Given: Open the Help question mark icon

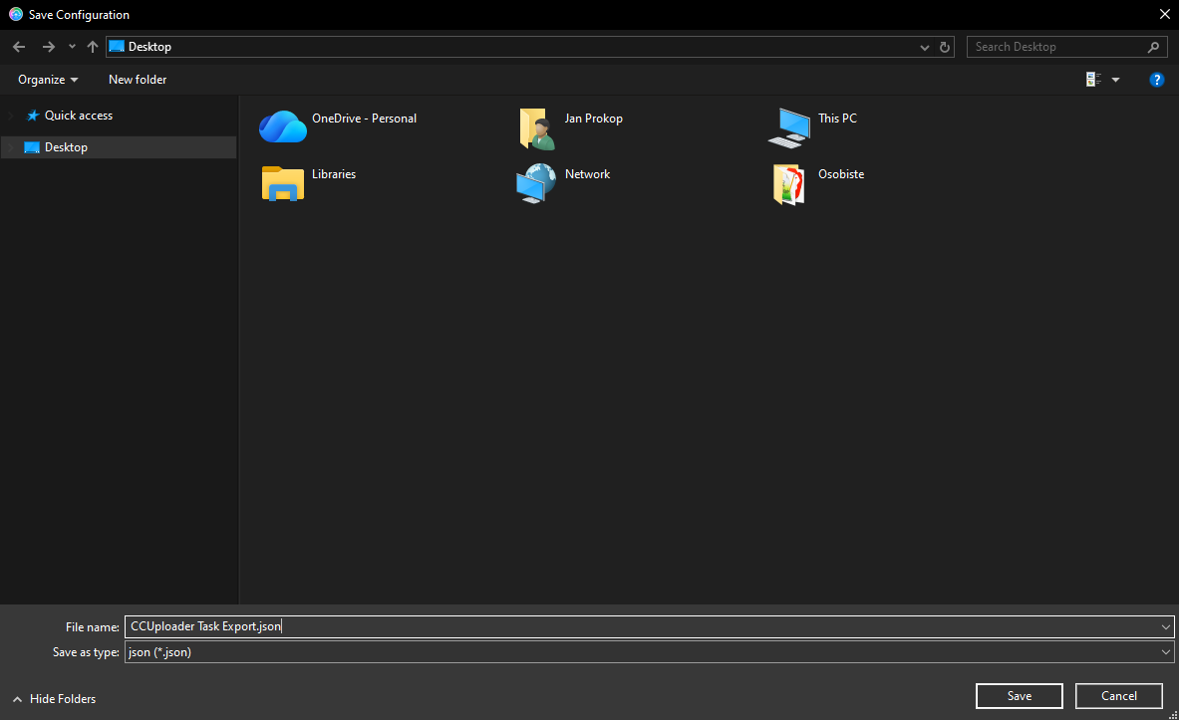Looking at the screenshot, I should pyautogui.click(x=1156, y=80).
